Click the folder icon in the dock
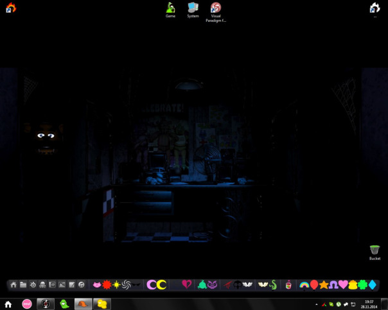This screenshot has height=310, width=388. (x=23, y=284)
